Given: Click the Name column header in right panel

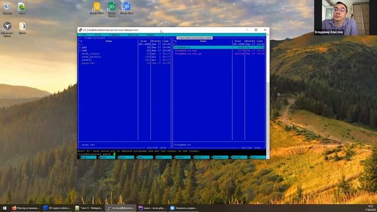Looking at the screenshot, I should click(x=203, y=41).
